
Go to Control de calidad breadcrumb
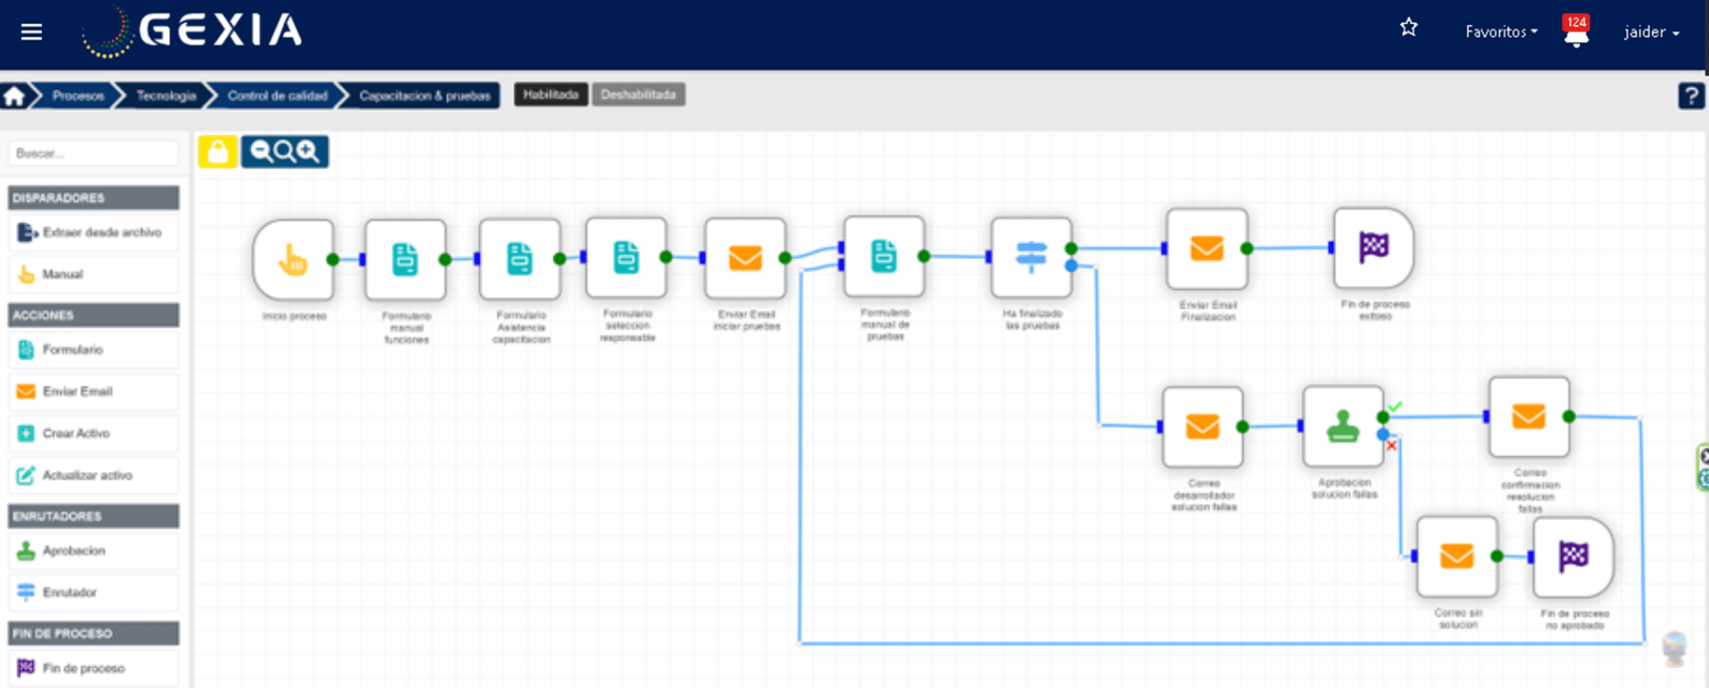[x=277, y=95]
